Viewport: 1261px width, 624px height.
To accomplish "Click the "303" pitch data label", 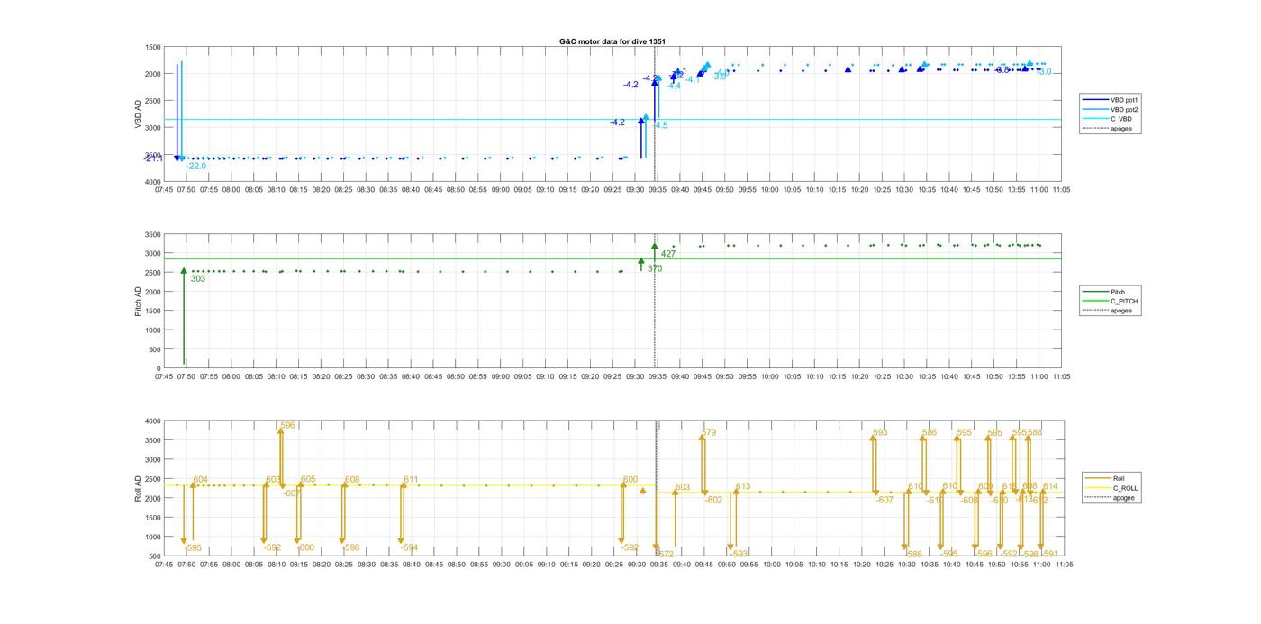I will (x=198, y=278).
